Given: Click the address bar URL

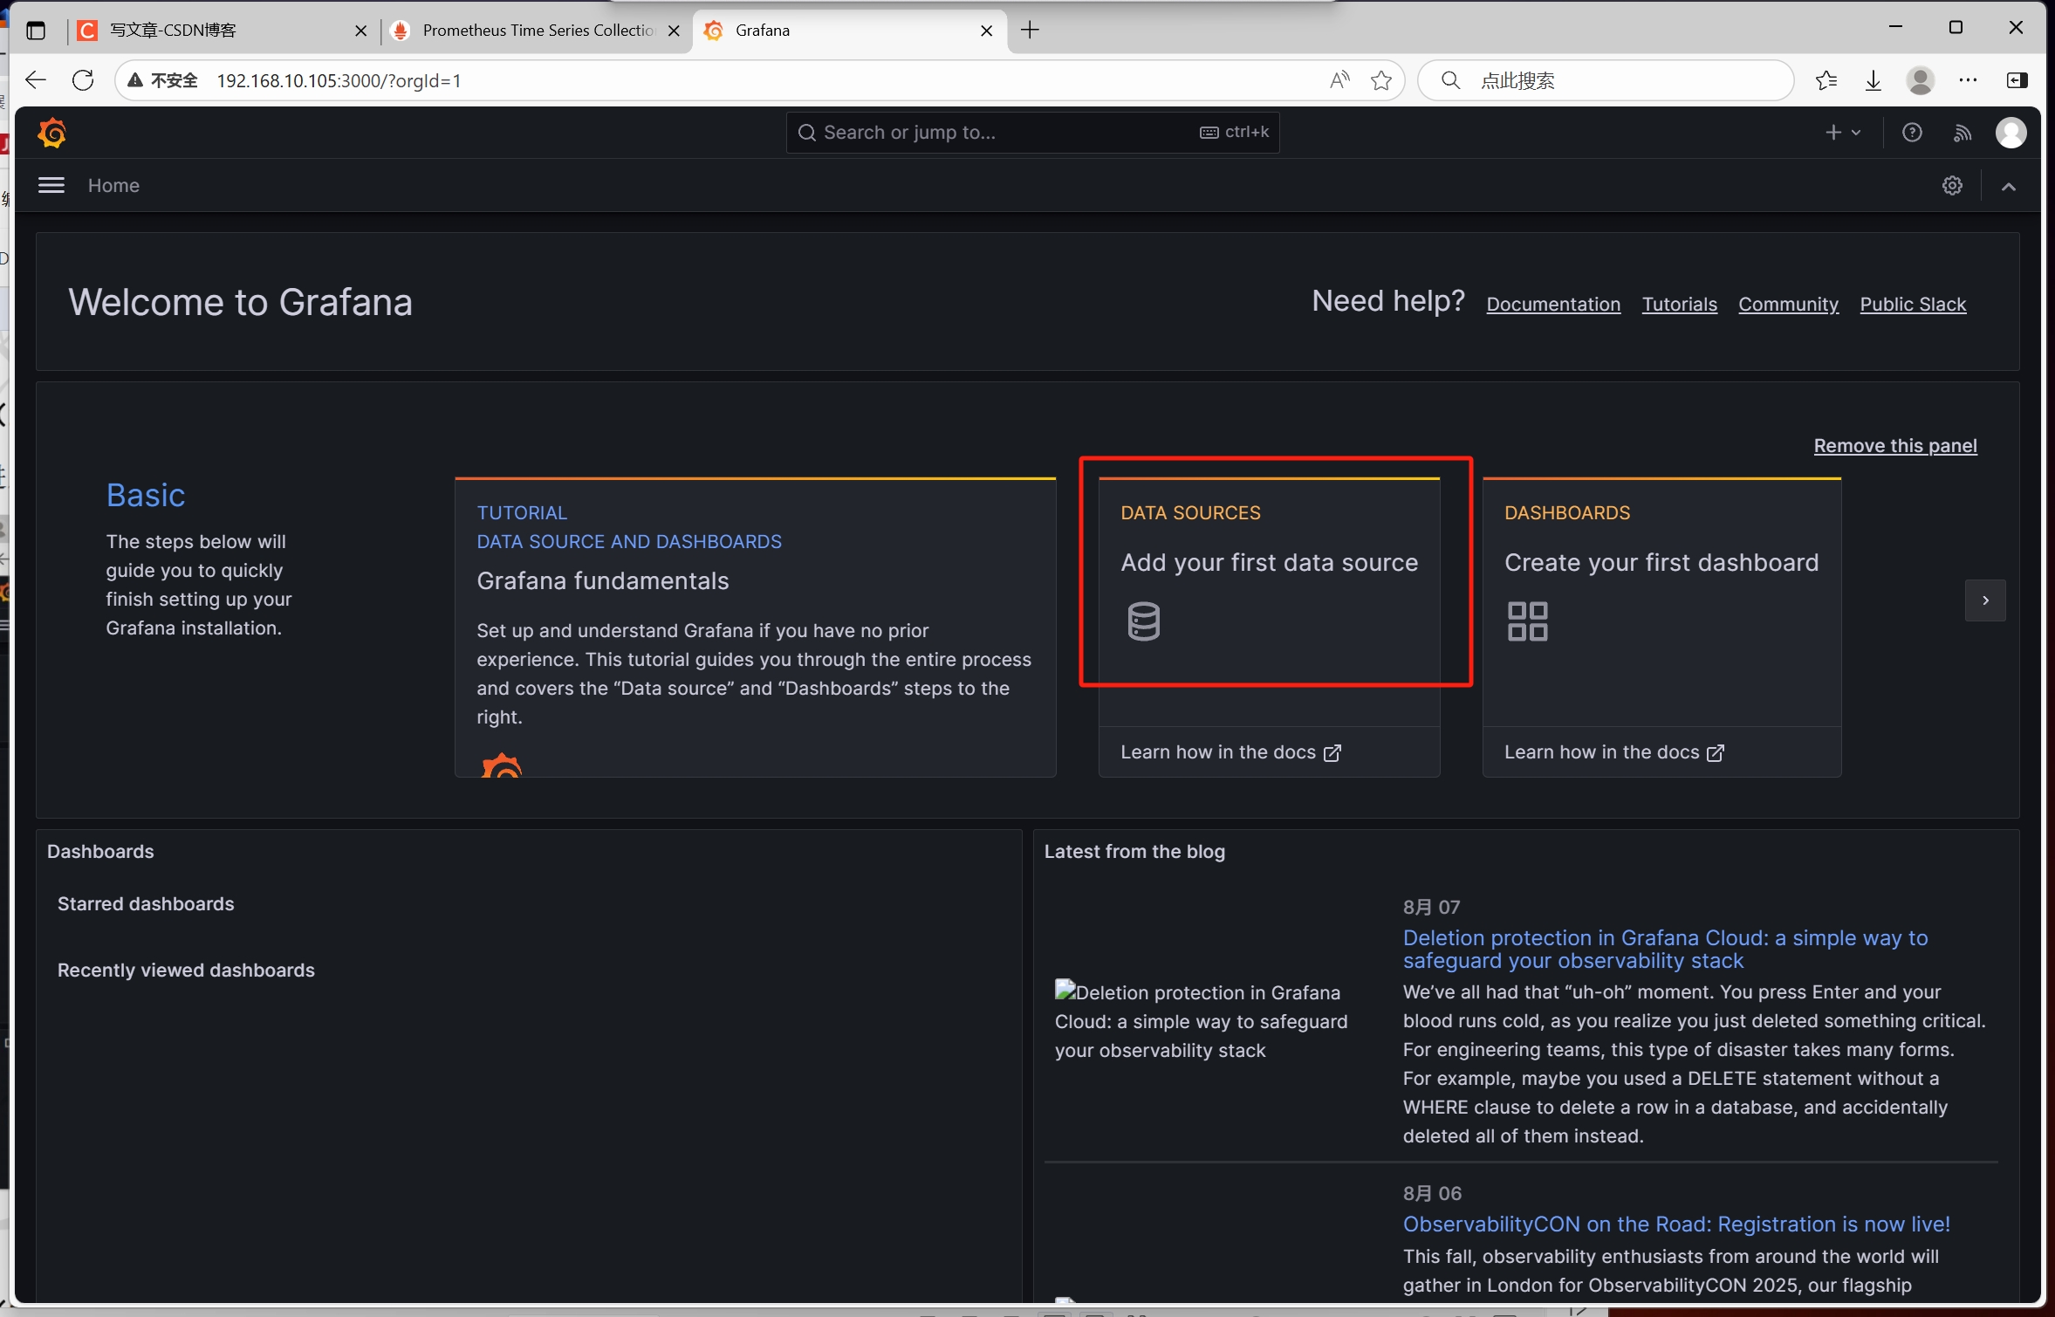Looking at the screenshot, I should (x=339, y=80).
